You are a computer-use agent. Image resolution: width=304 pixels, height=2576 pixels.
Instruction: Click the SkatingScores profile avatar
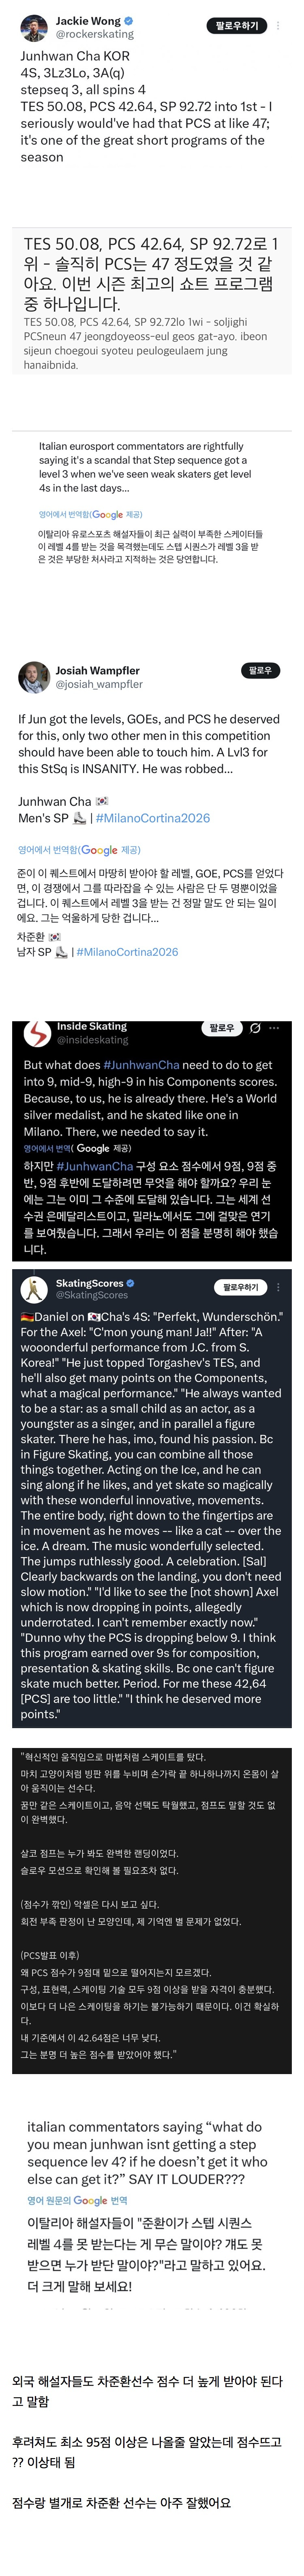click(x=34, y=1289)
